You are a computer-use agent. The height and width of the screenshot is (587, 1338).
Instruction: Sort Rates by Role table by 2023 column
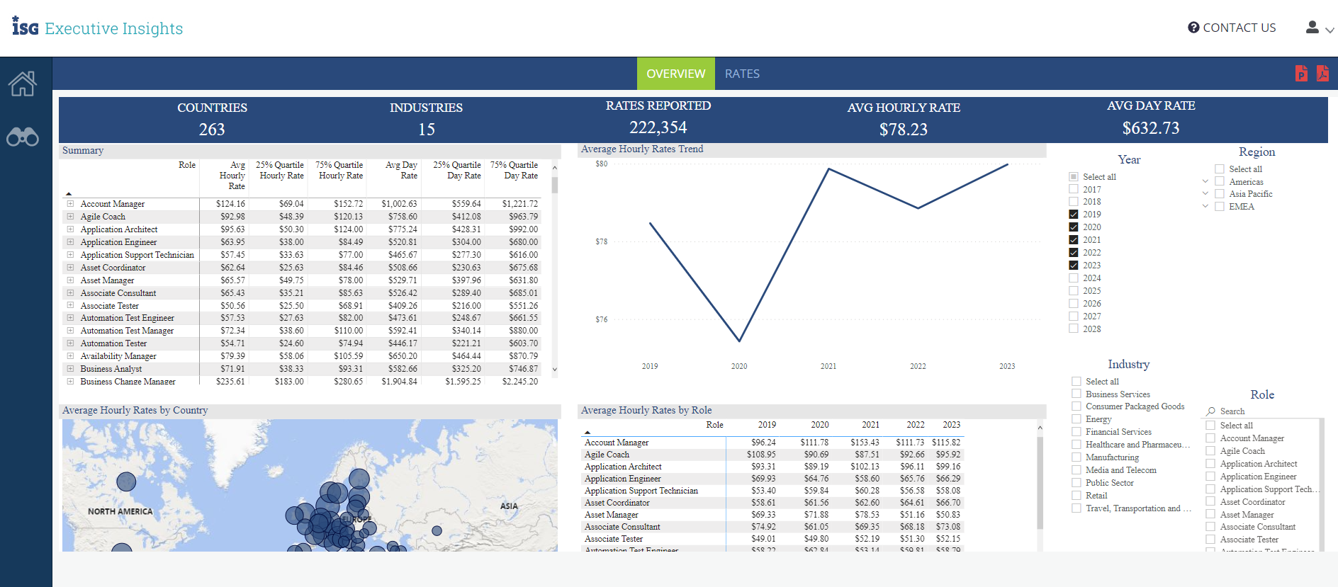[951, 425]
